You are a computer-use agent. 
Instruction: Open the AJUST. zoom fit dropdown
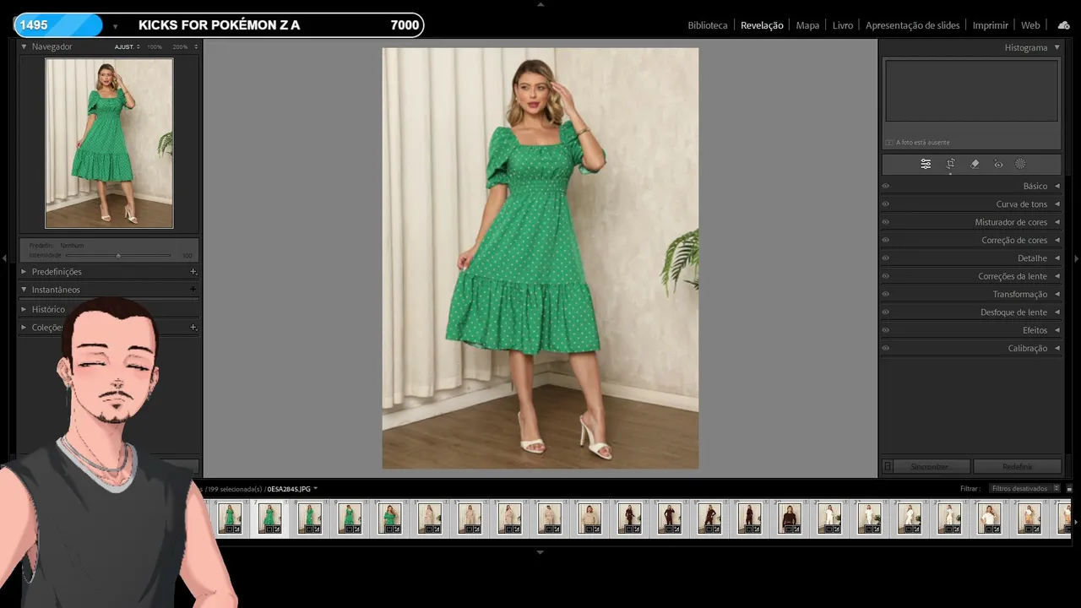coord(128,47)
